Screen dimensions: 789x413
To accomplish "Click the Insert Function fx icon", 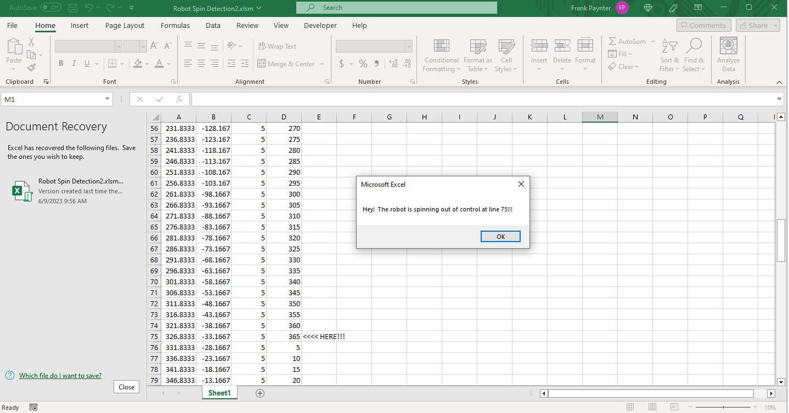I will click(x=179, y=99).
